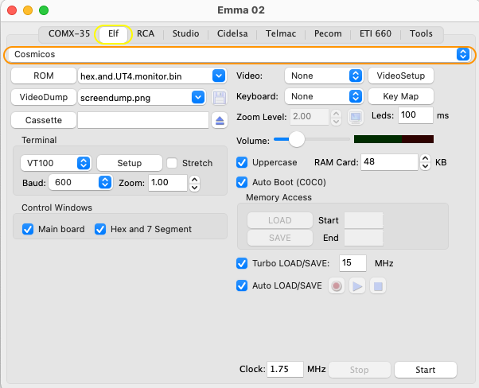Click the Clock MHz input field
479x388 pixels.
pyautogui.click(x=285, y=370)
